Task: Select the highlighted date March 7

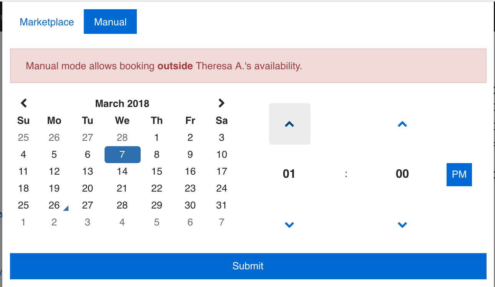Action: tap(122, 155)
